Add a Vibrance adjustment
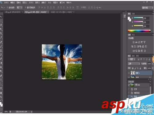The height and width of the screenshot is (115, 154). [144, 42]
